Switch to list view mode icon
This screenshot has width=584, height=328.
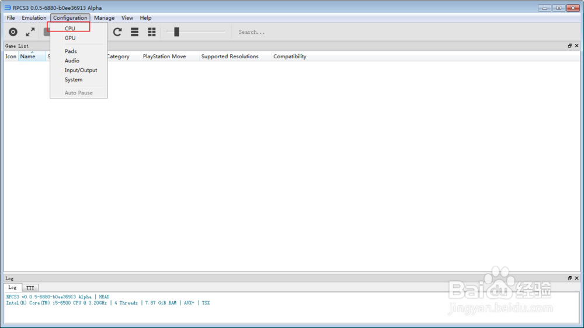click(x=134, y=32)
